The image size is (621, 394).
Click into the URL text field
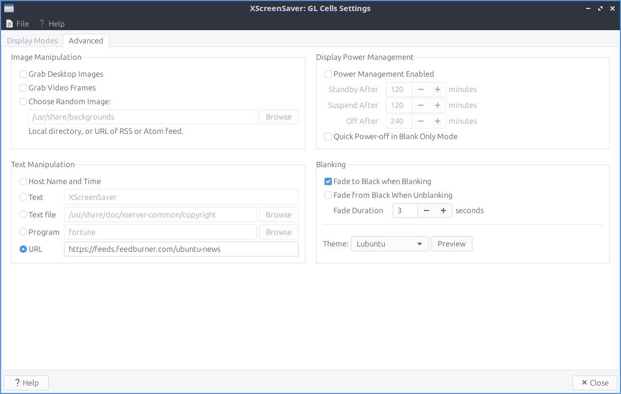pyautogui.click(x=181, y=249)
